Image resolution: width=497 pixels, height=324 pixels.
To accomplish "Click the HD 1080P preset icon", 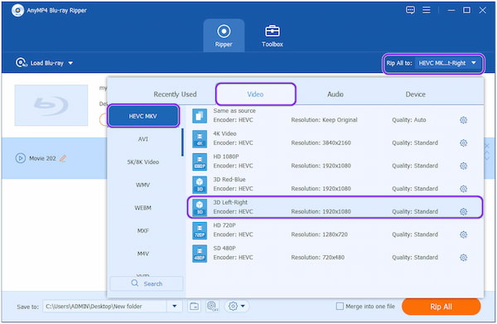I will pyautogui.click(x=200, y=162).
